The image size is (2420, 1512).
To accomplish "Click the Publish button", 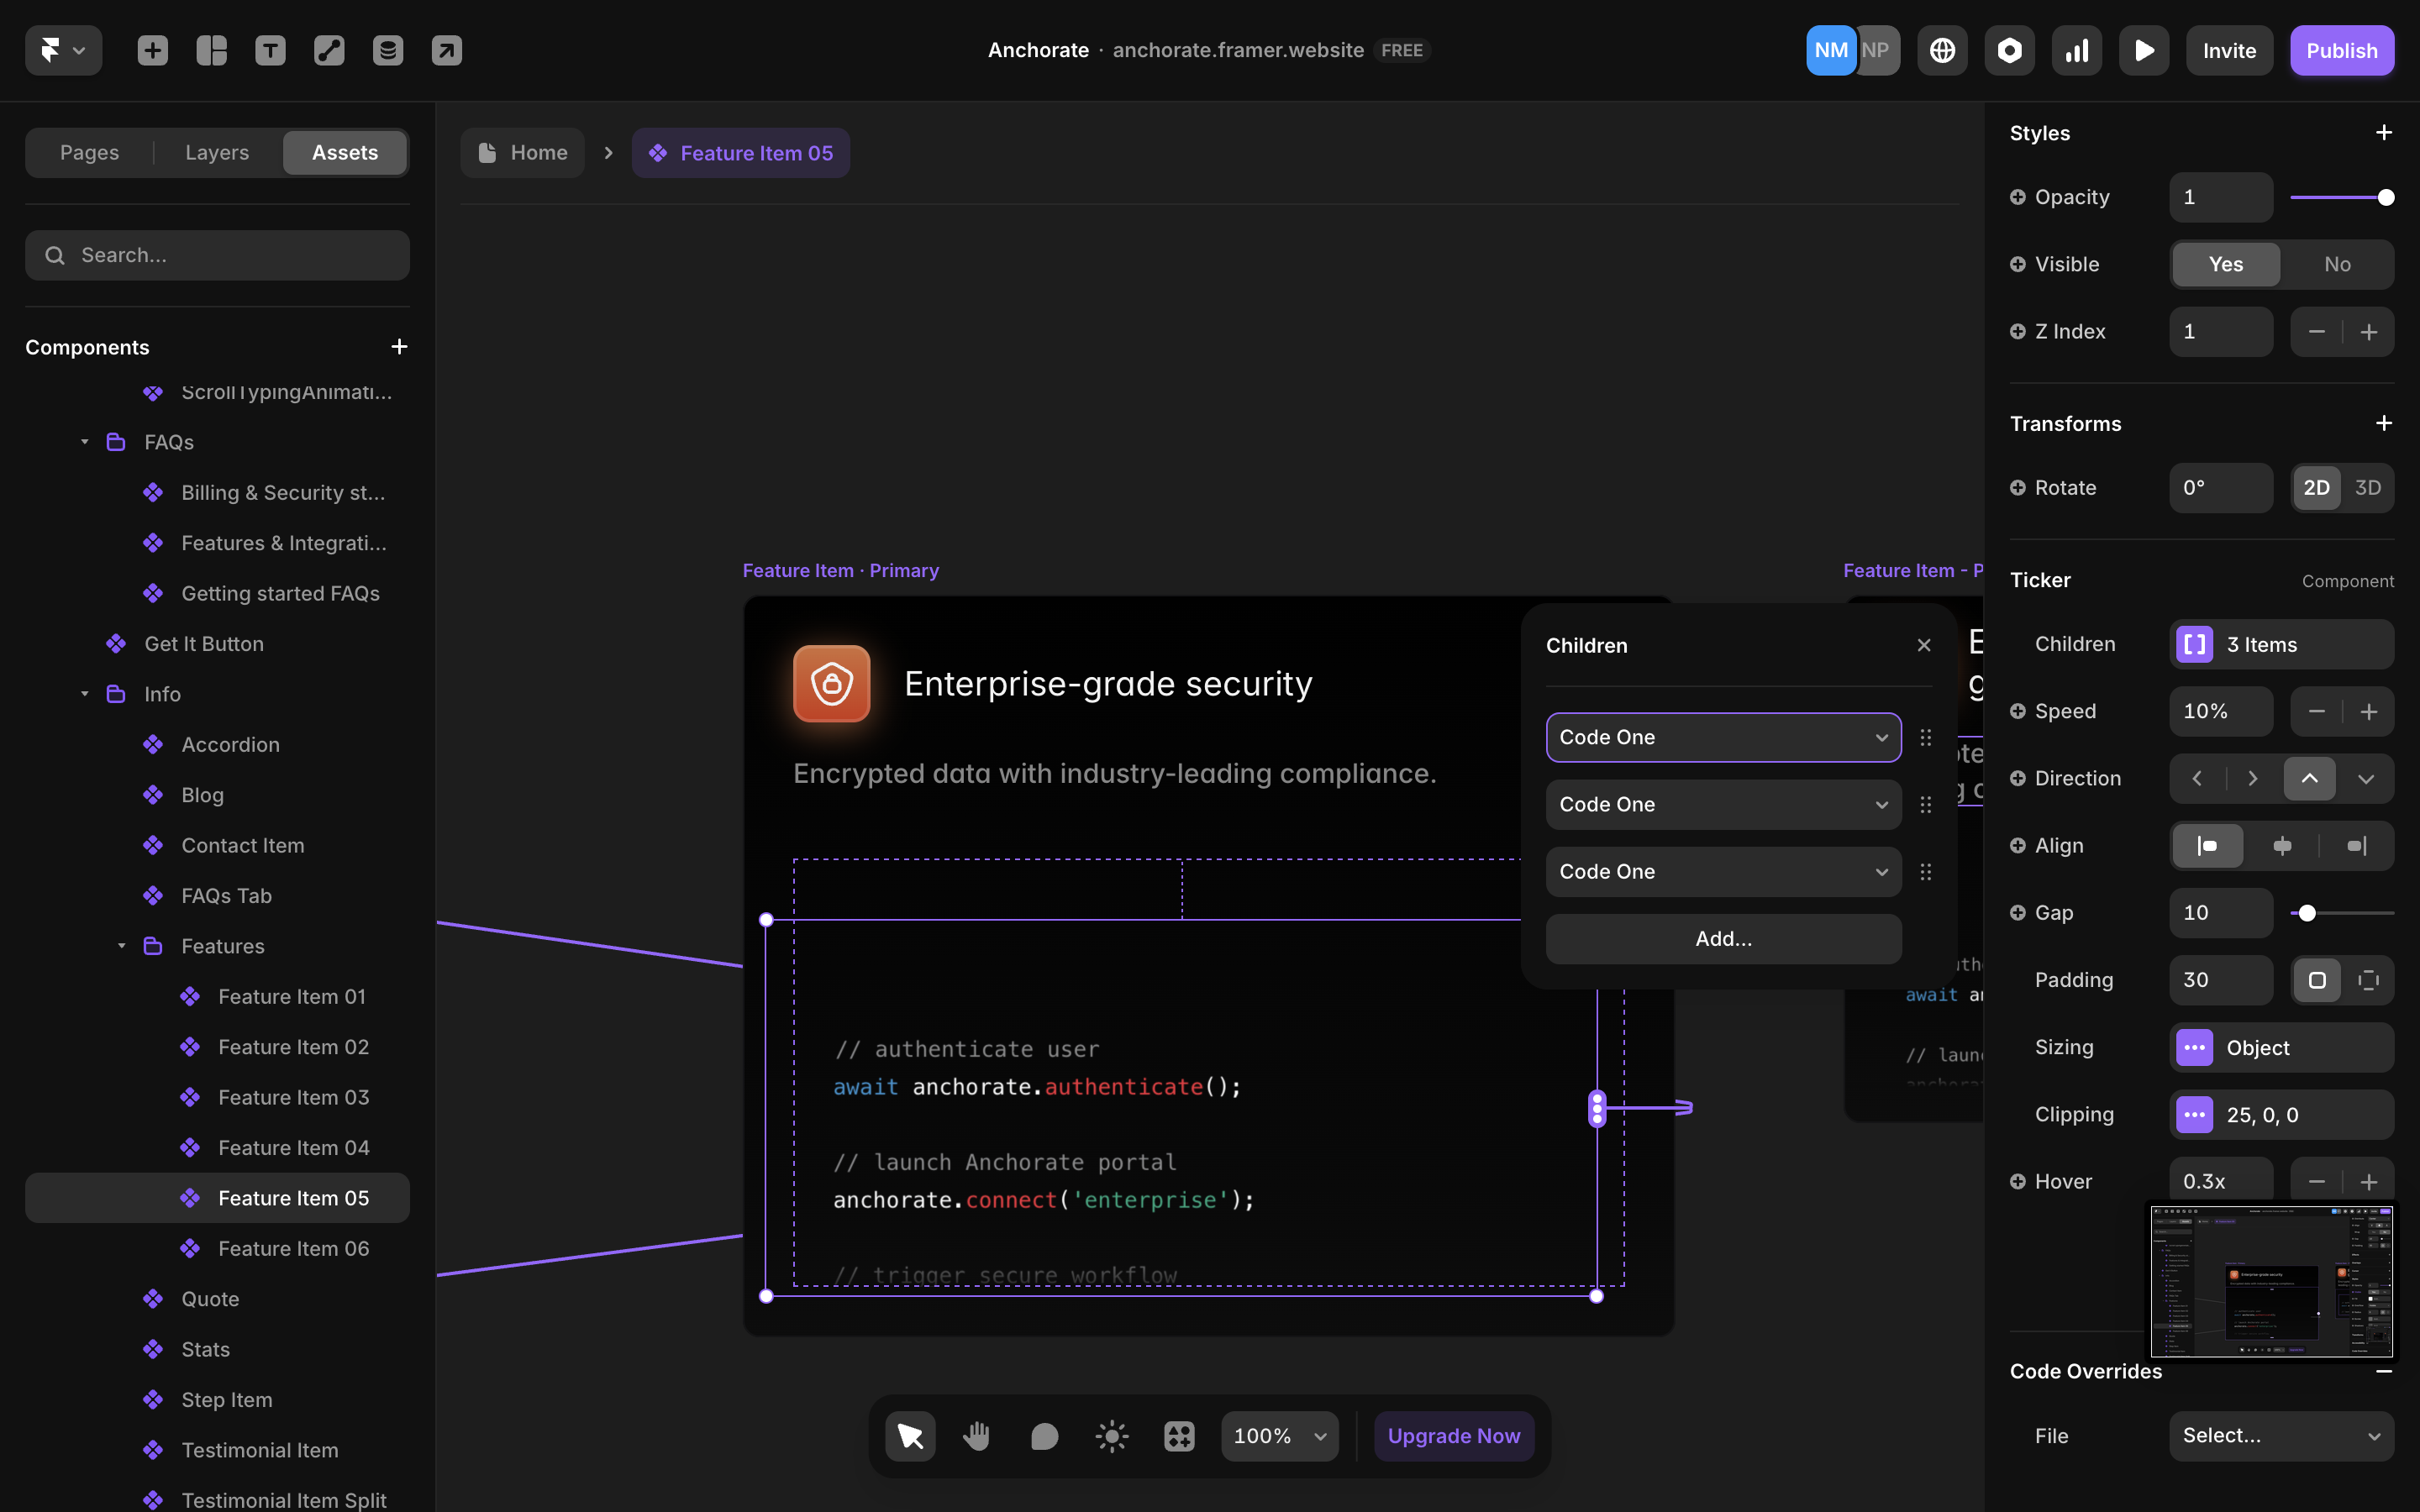I will click(x=2341, y=50).
